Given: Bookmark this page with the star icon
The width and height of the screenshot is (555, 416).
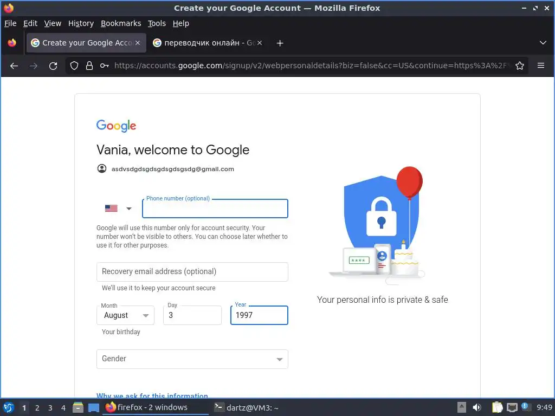Looking at the screenshot, I should coord(520,66).
